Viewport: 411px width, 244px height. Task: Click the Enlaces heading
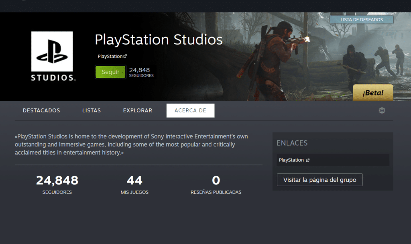click(x=292, y=143)
